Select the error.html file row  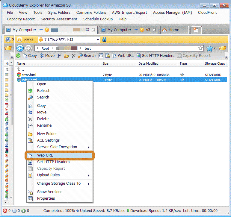(x=122, y=75)
